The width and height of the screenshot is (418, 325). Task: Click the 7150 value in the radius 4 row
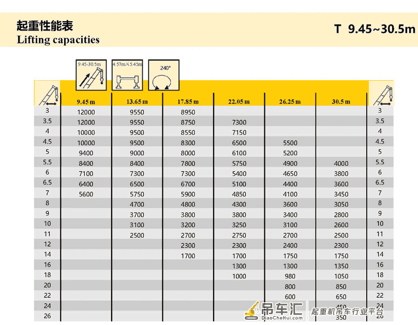pyautogui.click(x=239, y=132)
